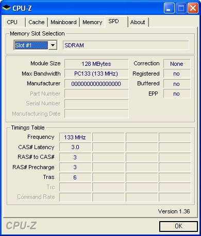Click the Correction None field
This screenshot has height=236, width=201.
click(177, 64)
